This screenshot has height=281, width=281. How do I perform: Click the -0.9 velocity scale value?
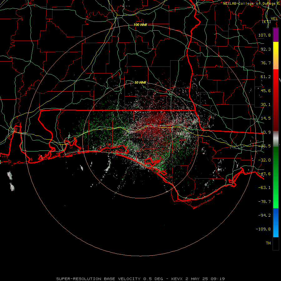click(x=266, y=132)
